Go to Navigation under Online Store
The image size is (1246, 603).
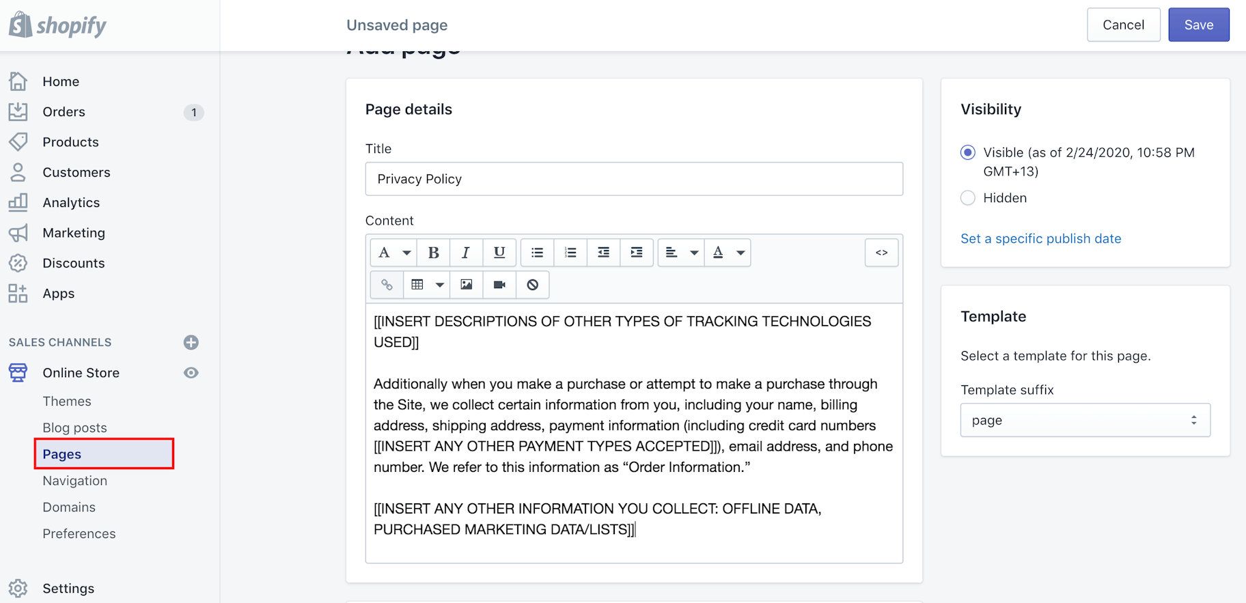pos(74,481)
